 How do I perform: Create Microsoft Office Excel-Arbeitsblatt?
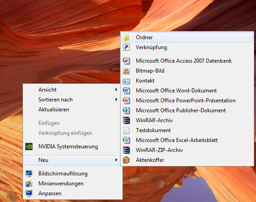pos(187,140)
